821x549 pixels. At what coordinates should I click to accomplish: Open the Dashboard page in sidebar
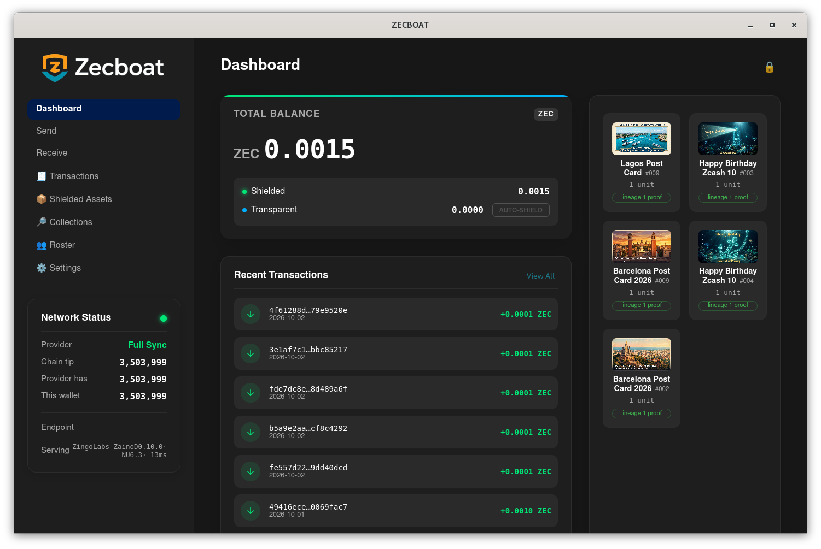[104, 109]
